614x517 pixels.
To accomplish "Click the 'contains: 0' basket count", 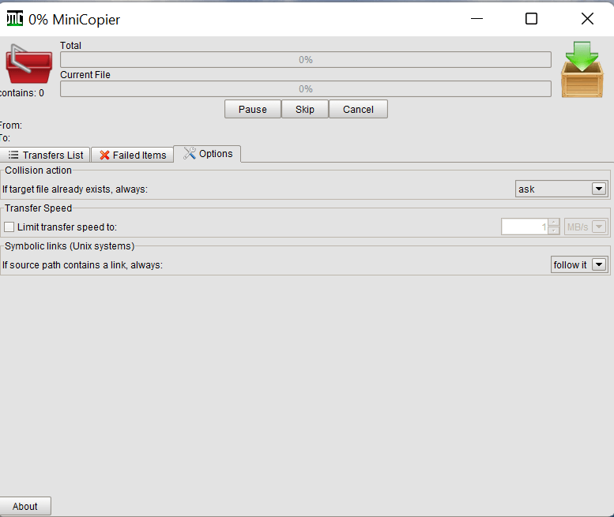I will tap(22, 93).
